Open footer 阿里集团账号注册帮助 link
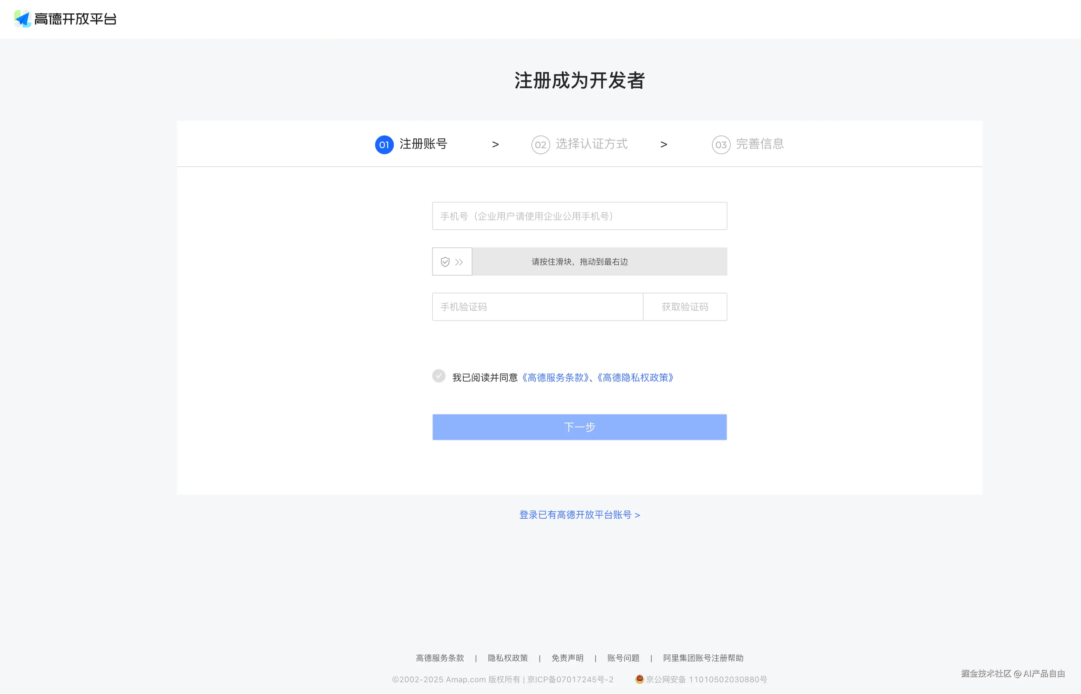The width and height of the screenshot is (1081, 694). (703, 658)
